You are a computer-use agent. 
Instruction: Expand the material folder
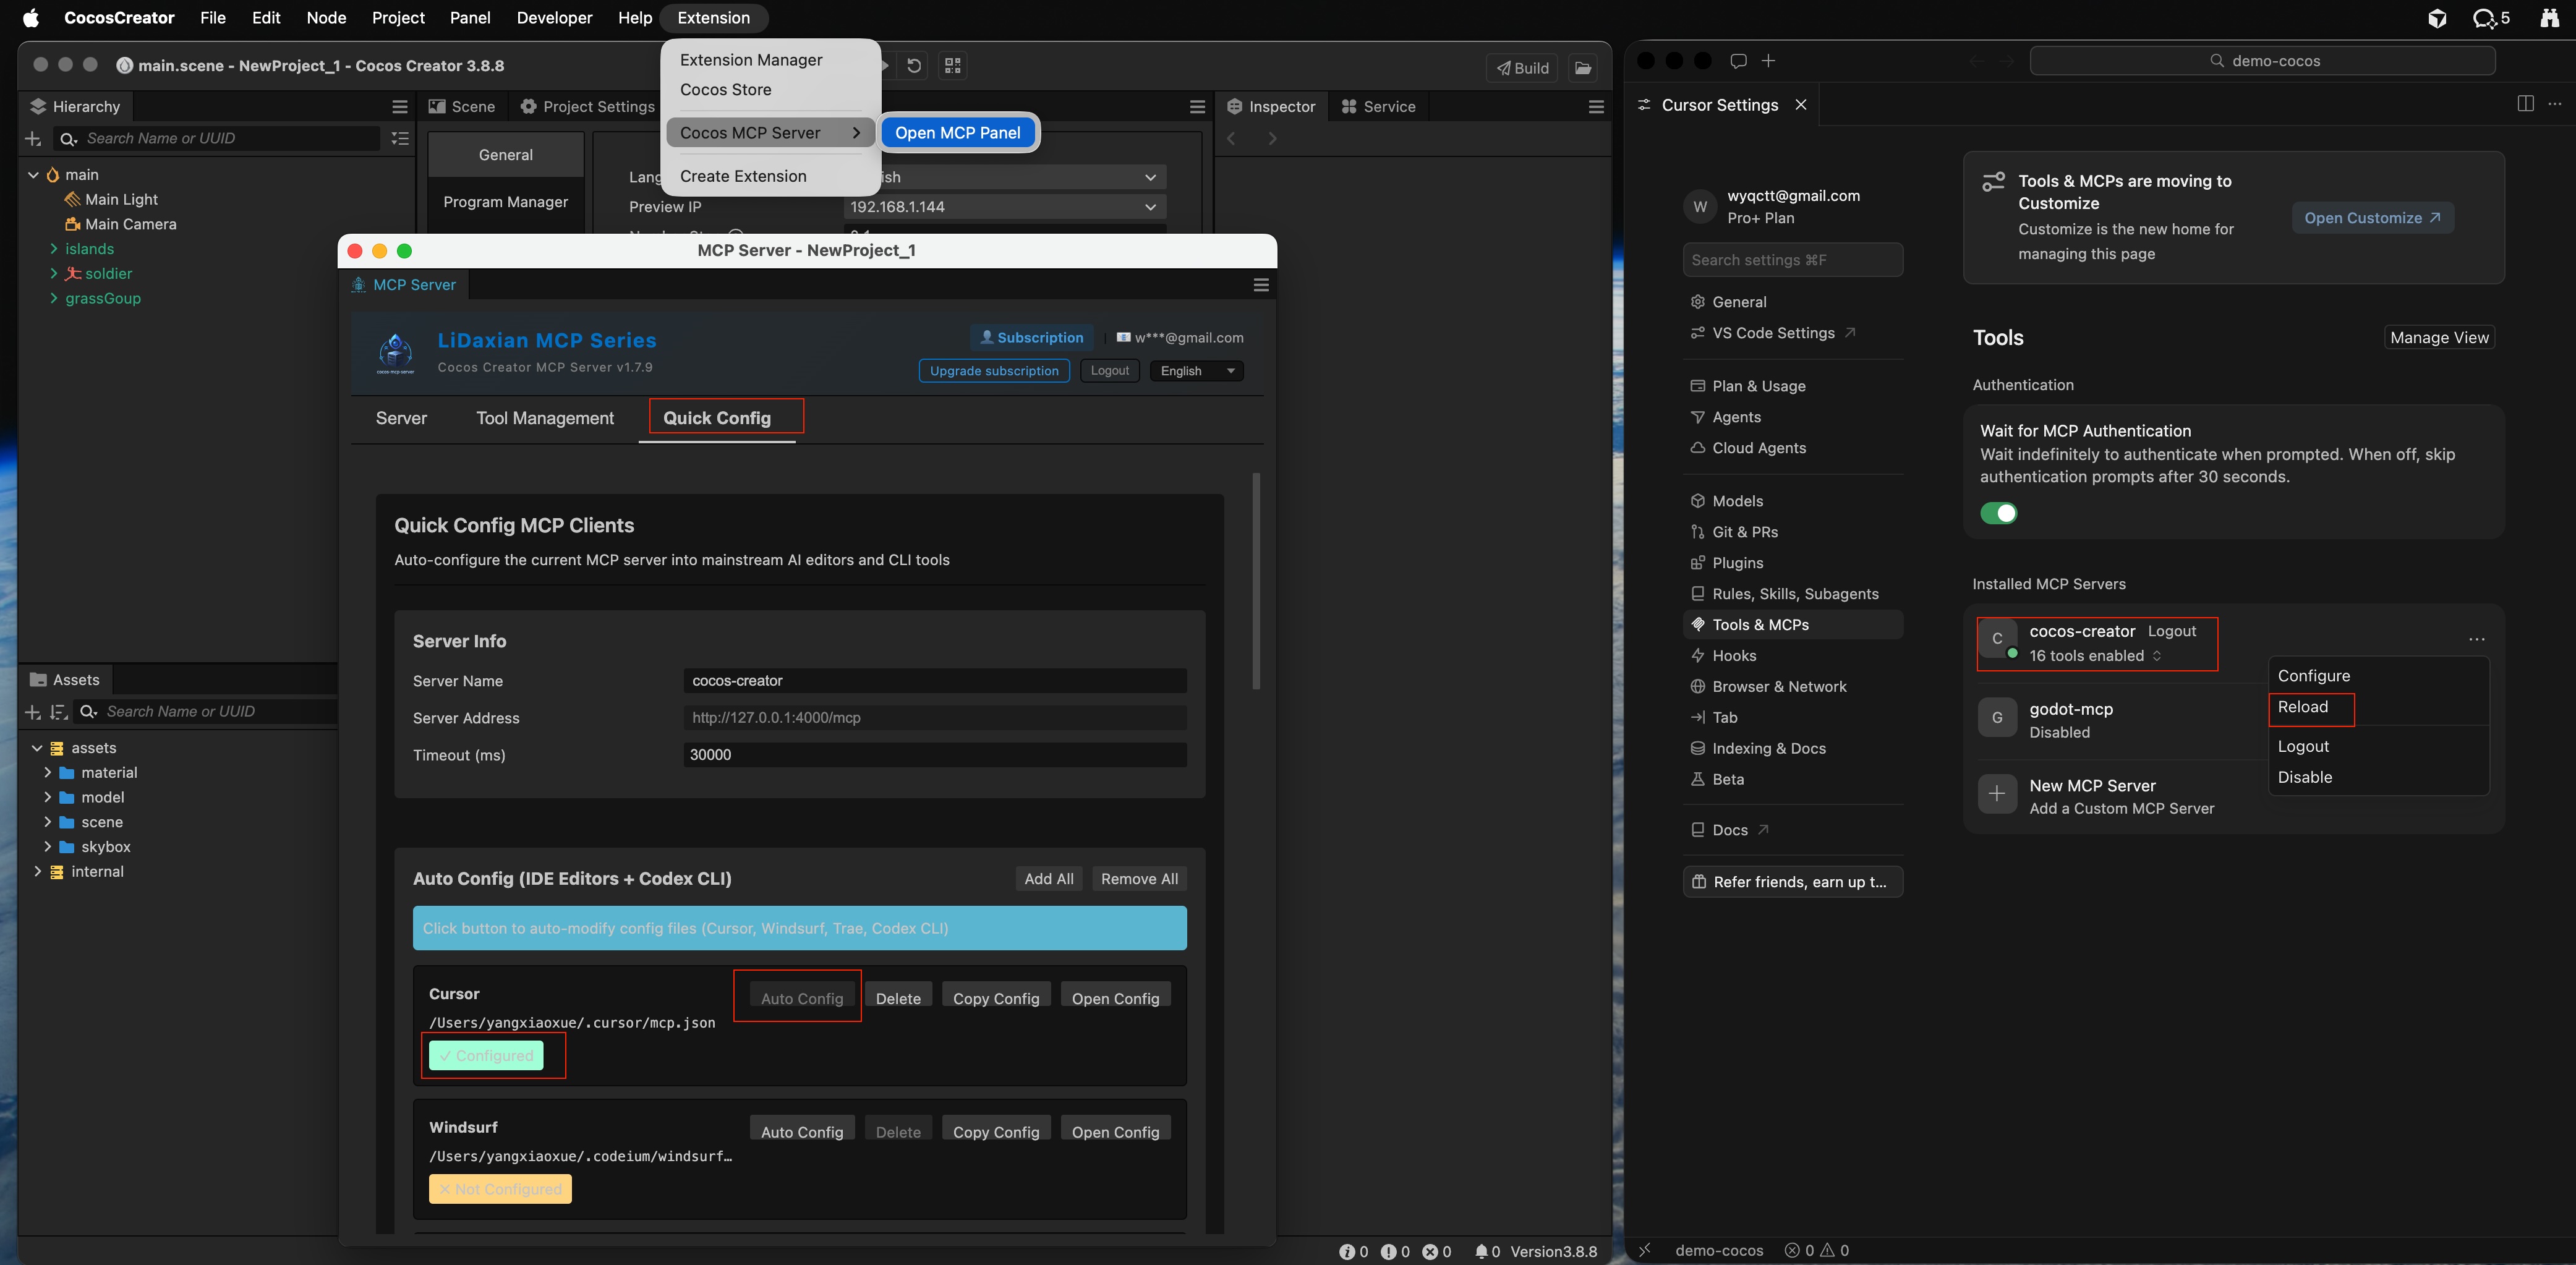coord(47,773)
